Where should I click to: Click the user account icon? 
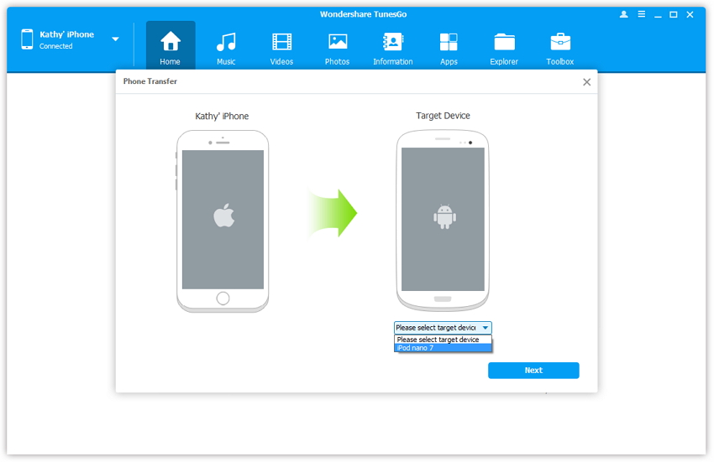624,14
